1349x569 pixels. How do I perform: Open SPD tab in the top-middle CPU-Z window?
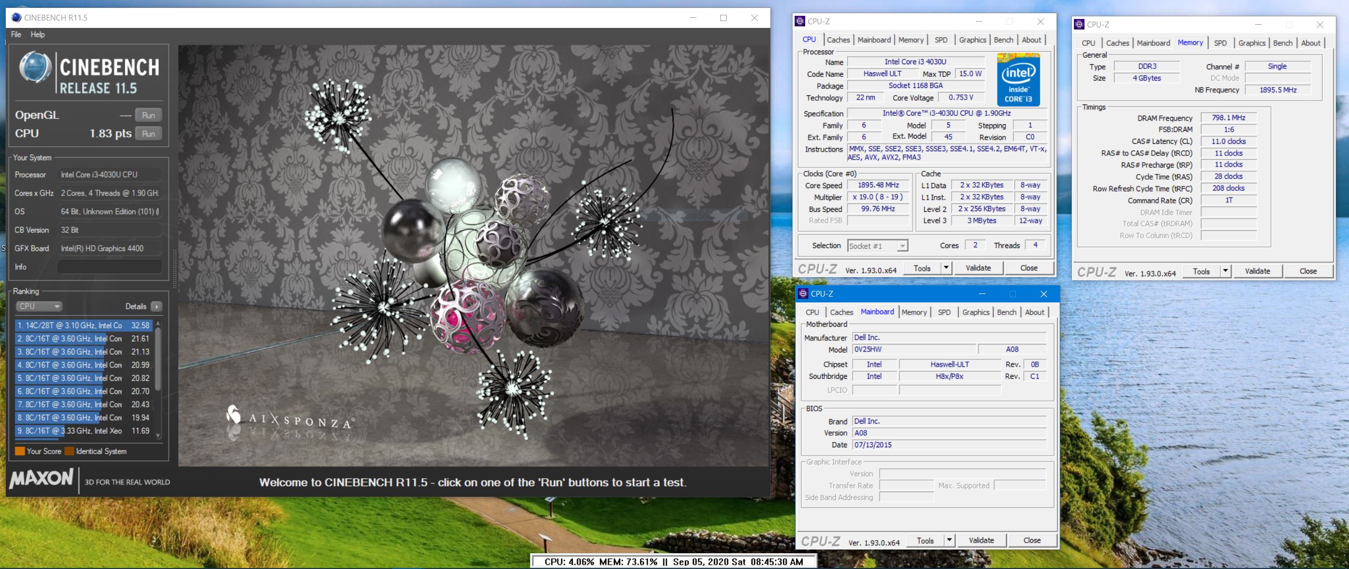coord(941,40)
